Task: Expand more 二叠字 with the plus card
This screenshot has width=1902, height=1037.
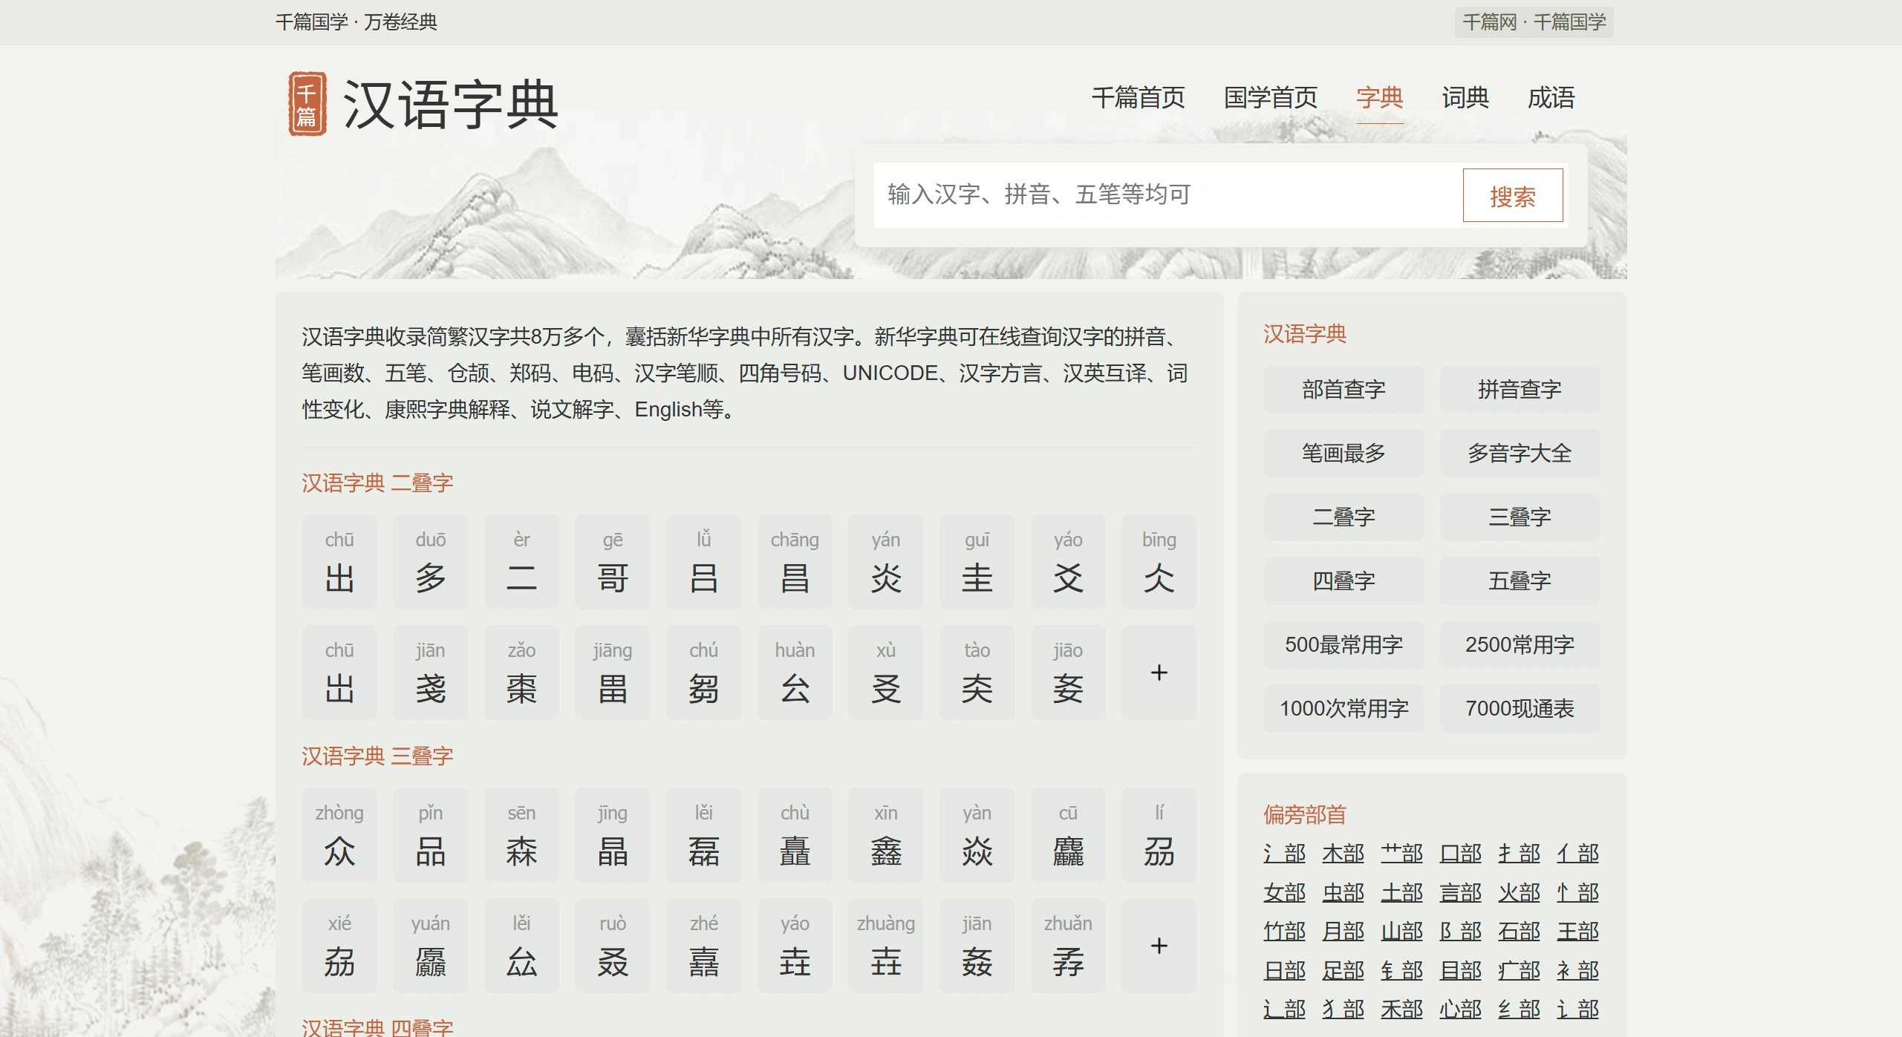Action: (1159, 672)
